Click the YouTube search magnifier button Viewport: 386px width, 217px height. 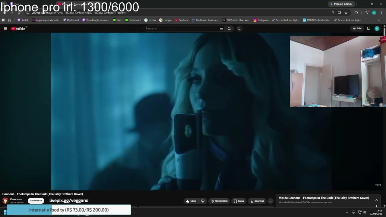click(229, 29)
